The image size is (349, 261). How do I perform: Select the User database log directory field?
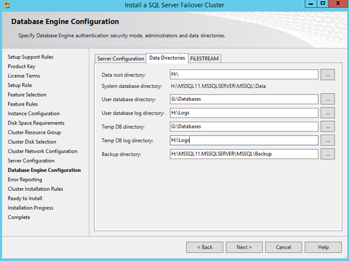pyautogui.click(x=243, y=113)
